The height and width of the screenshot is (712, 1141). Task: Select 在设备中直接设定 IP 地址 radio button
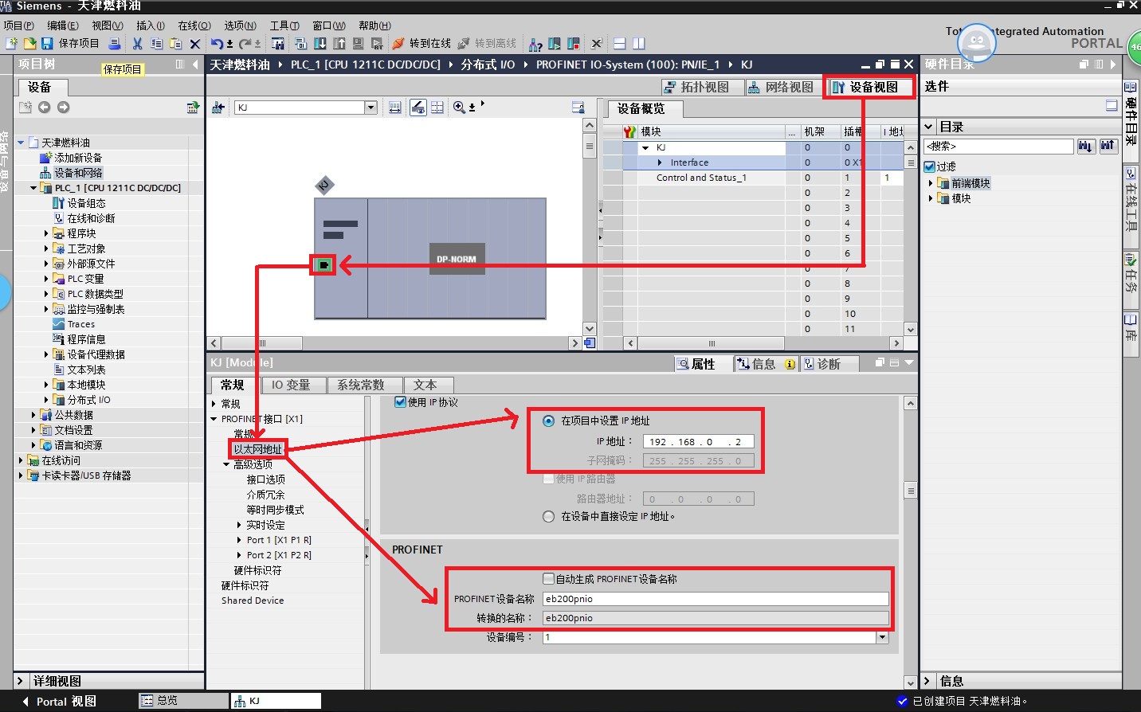coord(548,516)
